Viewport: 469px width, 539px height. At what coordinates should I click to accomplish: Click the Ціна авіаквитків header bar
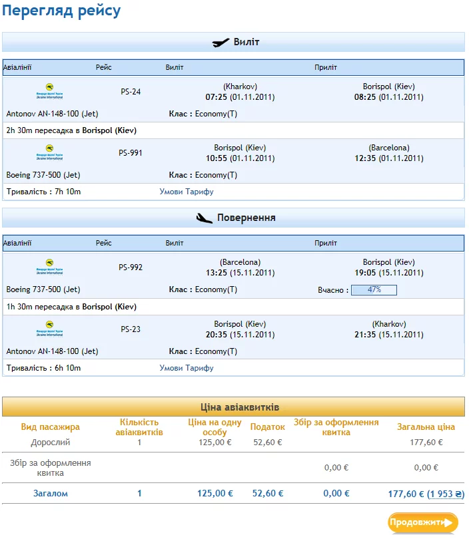coord(233,407)
